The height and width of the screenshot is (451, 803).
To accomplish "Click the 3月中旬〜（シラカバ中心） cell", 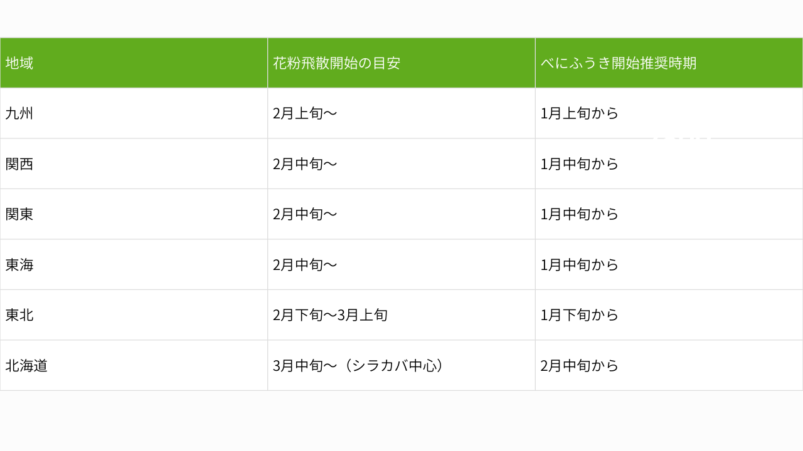I will point(360,366).
